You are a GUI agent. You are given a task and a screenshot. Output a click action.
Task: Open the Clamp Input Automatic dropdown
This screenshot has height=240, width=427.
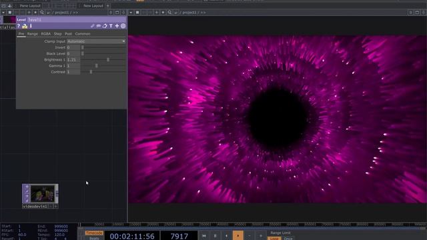point(96,41)
